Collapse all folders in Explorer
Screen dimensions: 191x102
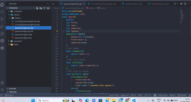tap(48, 8)
